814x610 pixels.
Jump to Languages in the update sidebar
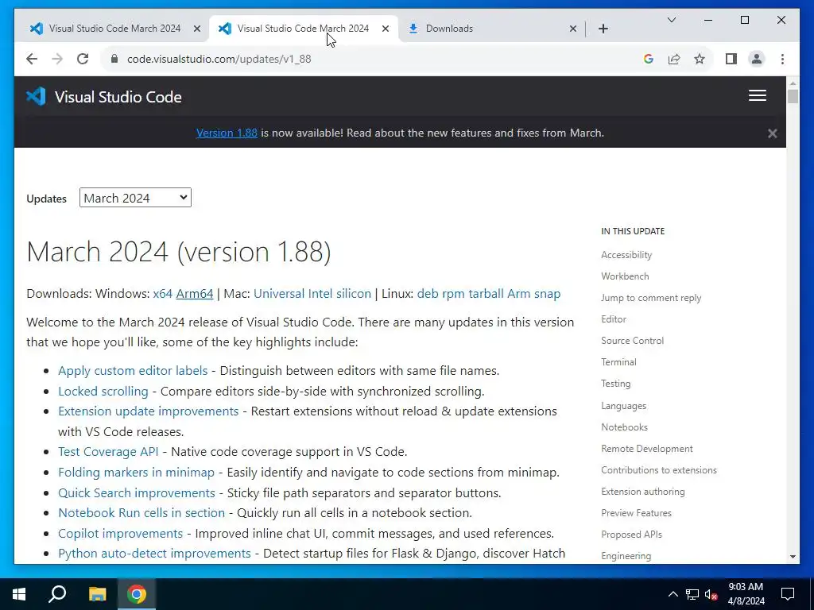(623, 406)
